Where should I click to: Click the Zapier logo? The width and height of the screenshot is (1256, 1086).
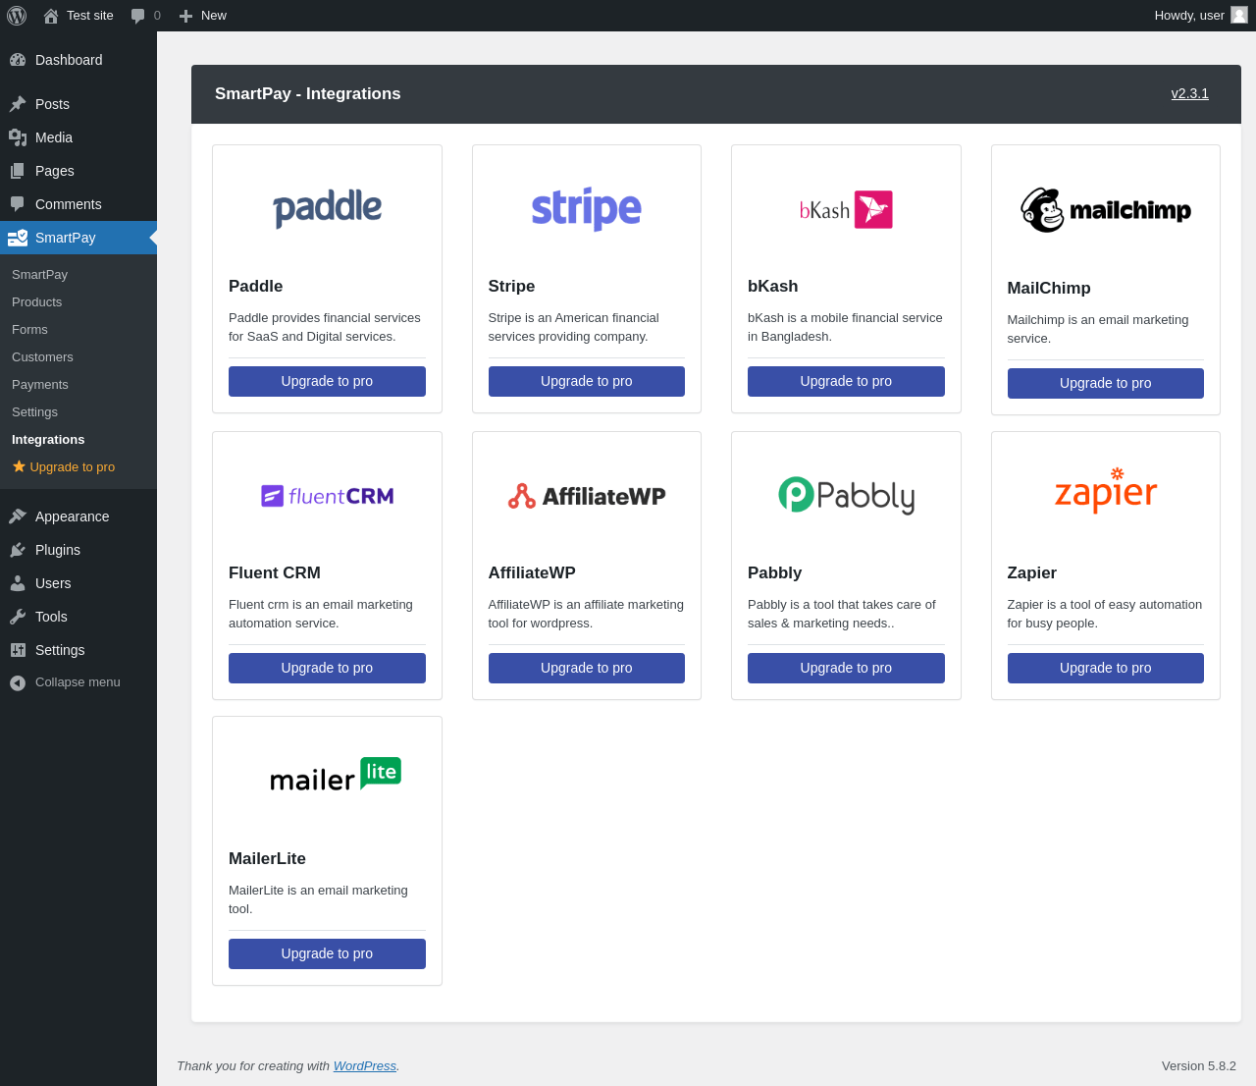click(x=1106, y=490)
